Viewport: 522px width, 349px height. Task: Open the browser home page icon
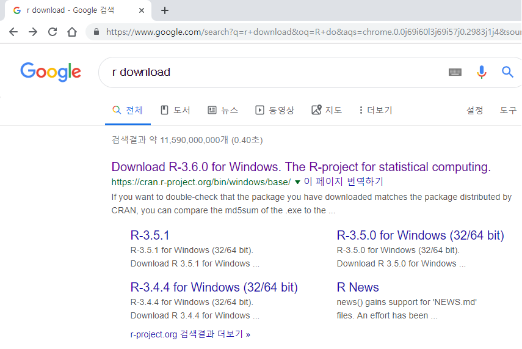pyautogui.click(x=72, y=32)
